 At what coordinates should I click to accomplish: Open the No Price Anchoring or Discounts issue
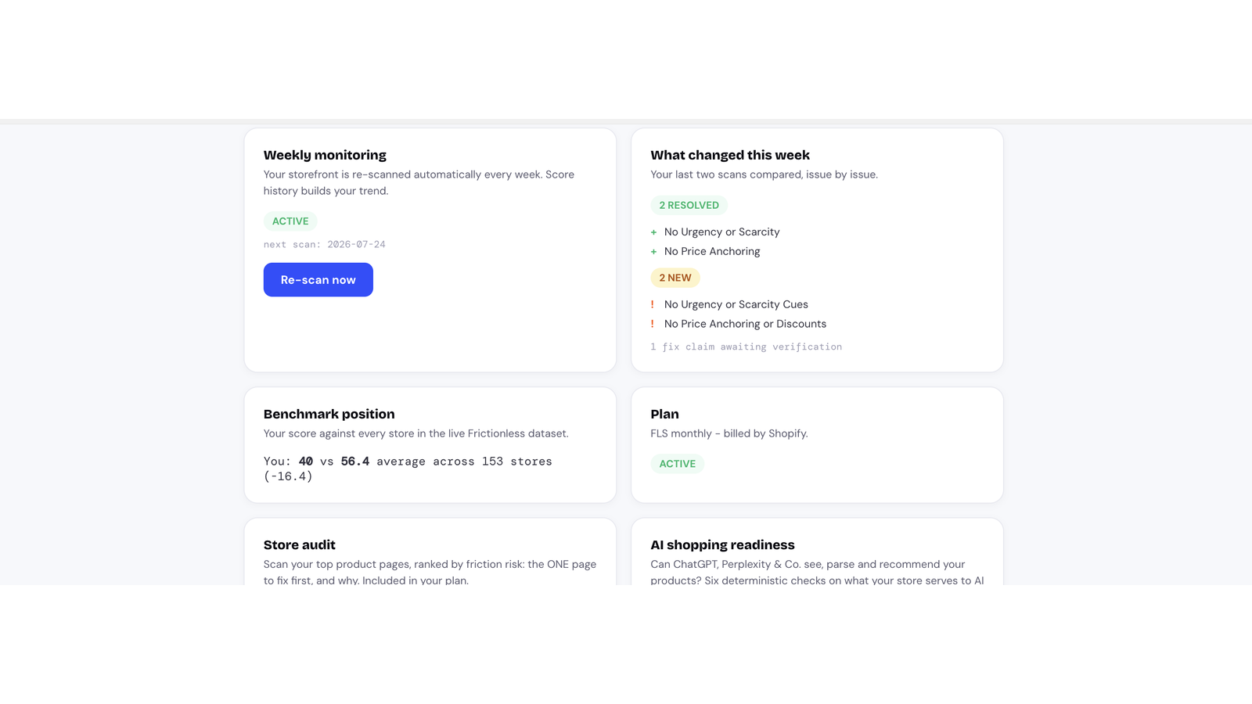click(x=745, y=324)
